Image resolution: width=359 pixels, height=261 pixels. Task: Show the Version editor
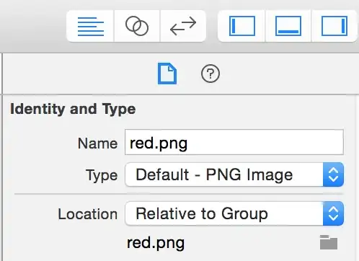pyautogui.click(x=183, y=26)
